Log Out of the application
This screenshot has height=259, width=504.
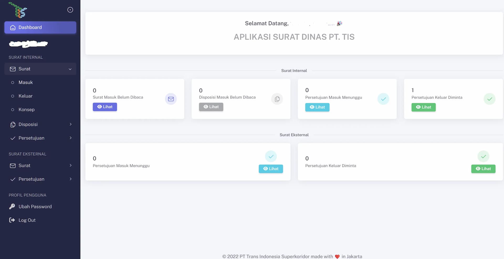coord(40,220)
